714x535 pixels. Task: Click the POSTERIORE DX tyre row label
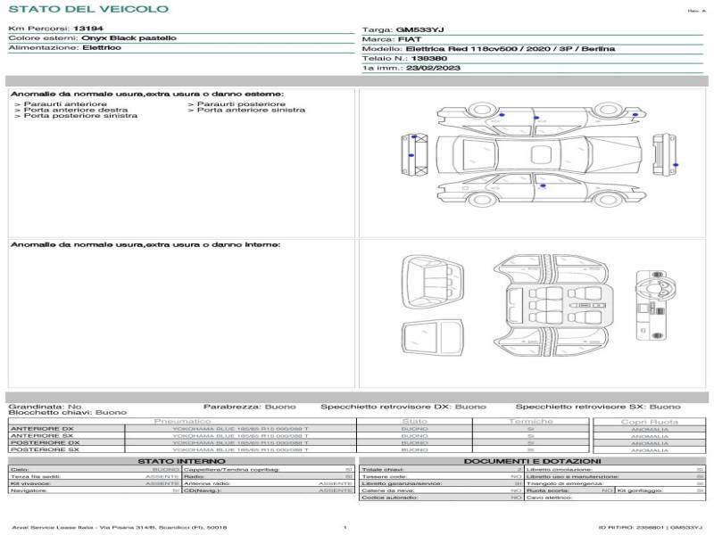click(x=45, y=442)
